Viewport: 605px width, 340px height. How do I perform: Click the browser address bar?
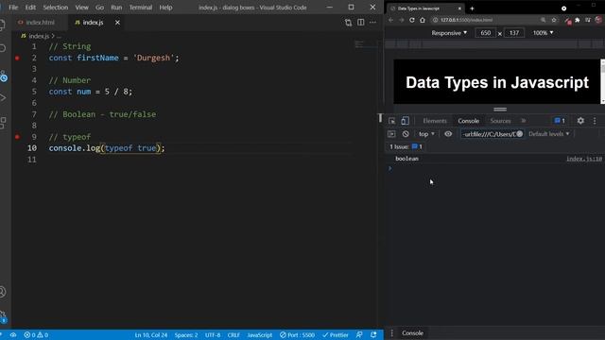tap(486, 20)
